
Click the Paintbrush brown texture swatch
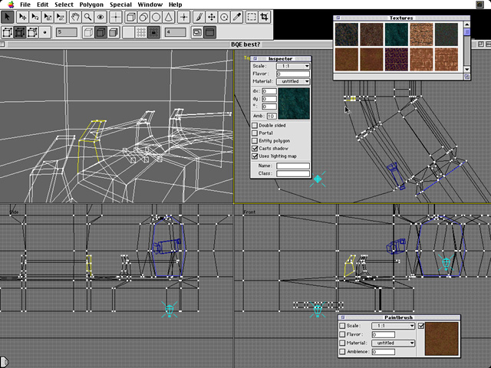click(x=442, y=337)
